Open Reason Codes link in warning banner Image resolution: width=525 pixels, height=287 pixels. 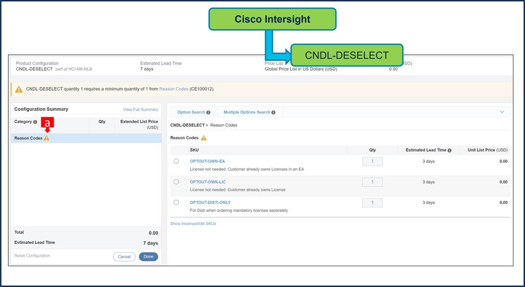coord(174,89)
